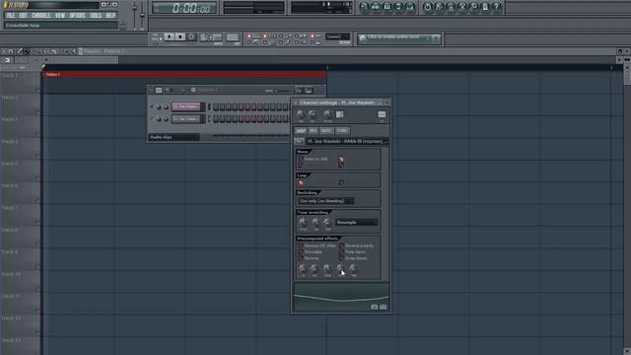Image resolution: width=631 pixels, height=355 pixels.
Task: Adjust the master pitch slider
Action: click(x=142, y=14)
